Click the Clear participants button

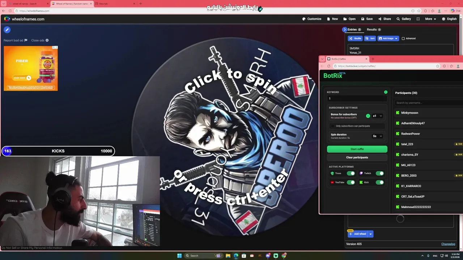tap(357, 157)
